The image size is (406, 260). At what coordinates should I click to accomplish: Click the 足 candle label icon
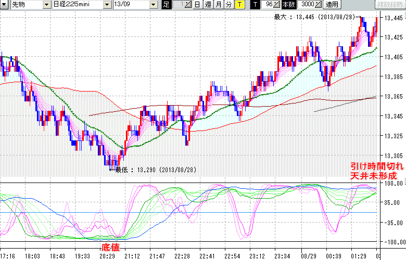[166, 5]
